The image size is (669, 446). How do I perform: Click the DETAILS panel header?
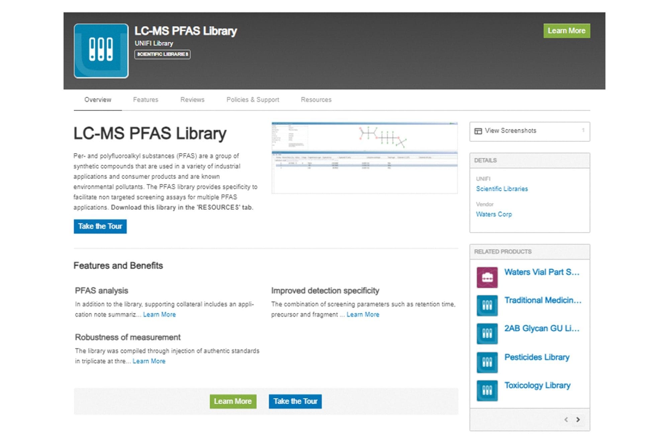click(530, 161)
